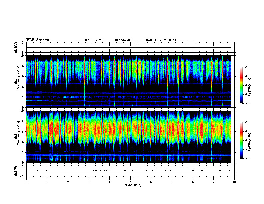
Task: Click the "3" tick on the time axis
Action: [89, 182]
